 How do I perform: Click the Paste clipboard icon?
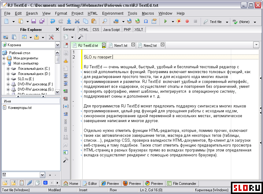pos(94,21)
